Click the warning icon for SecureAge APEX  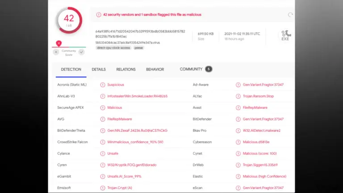coord(103,107)
